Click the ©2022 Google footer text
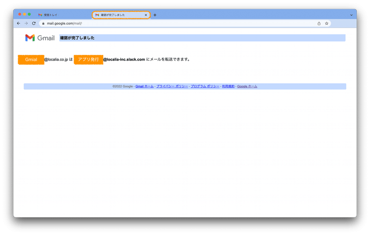Screen dimensions: 370x235 tap(123, 86)
